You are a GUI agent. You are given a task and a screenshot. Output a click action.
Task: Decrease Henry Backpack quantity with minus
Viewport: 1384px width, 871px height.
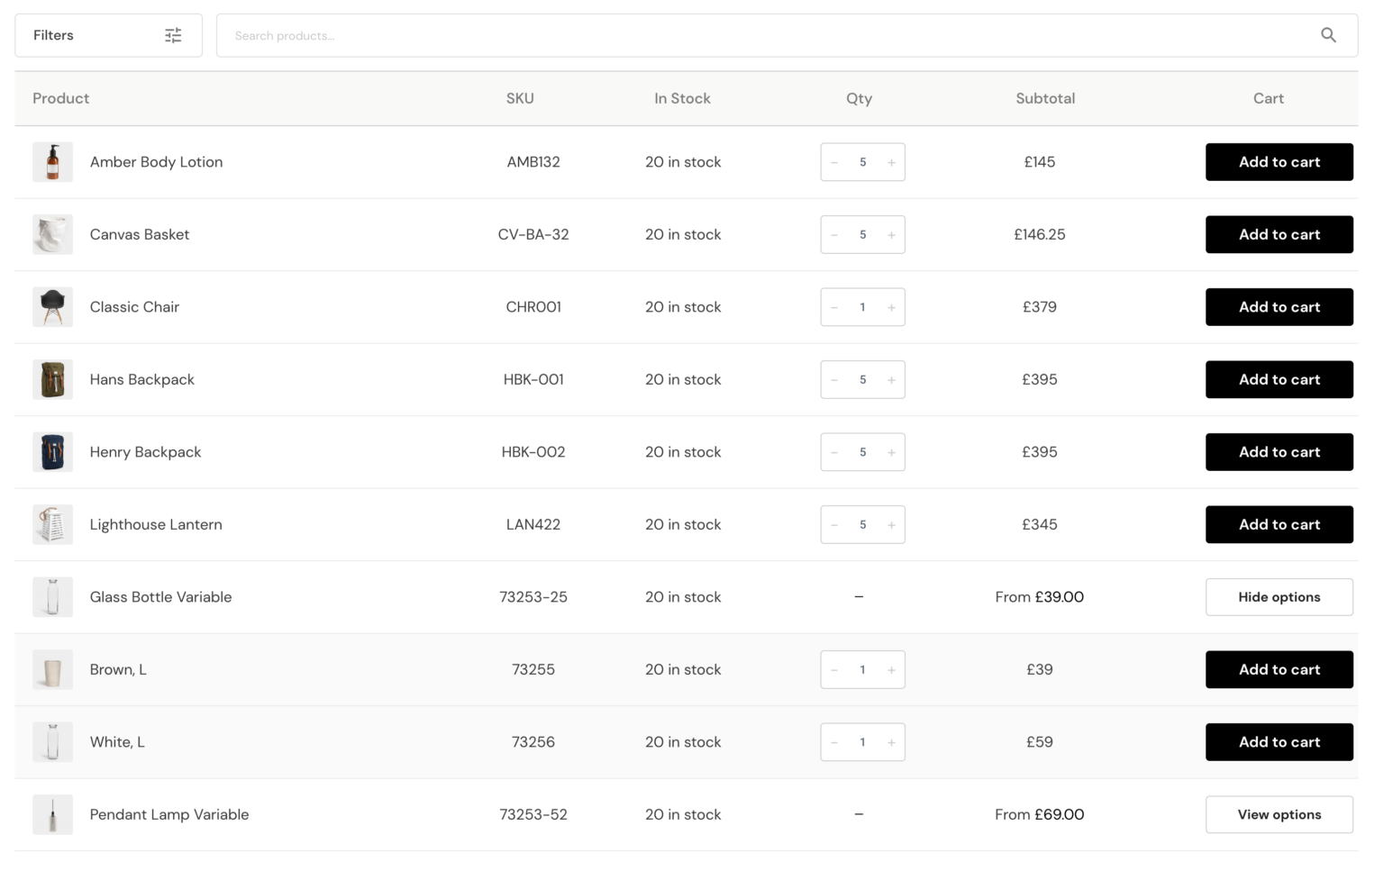tap(833, 452)
